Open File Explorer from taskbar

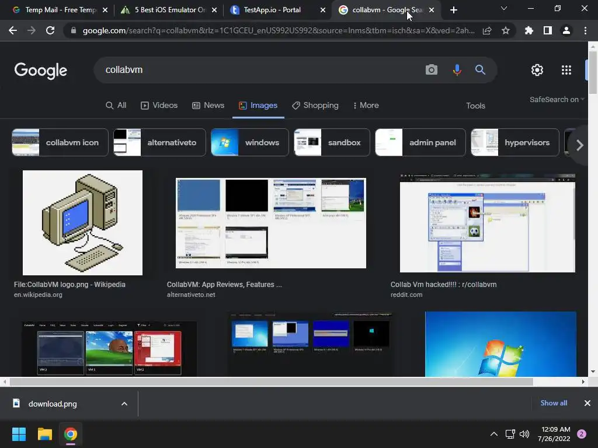[x=44, y=434]
